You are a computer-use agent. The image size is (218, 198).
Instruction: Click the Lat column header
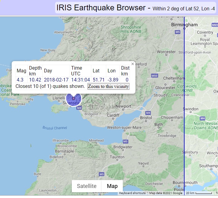[96, 71]
